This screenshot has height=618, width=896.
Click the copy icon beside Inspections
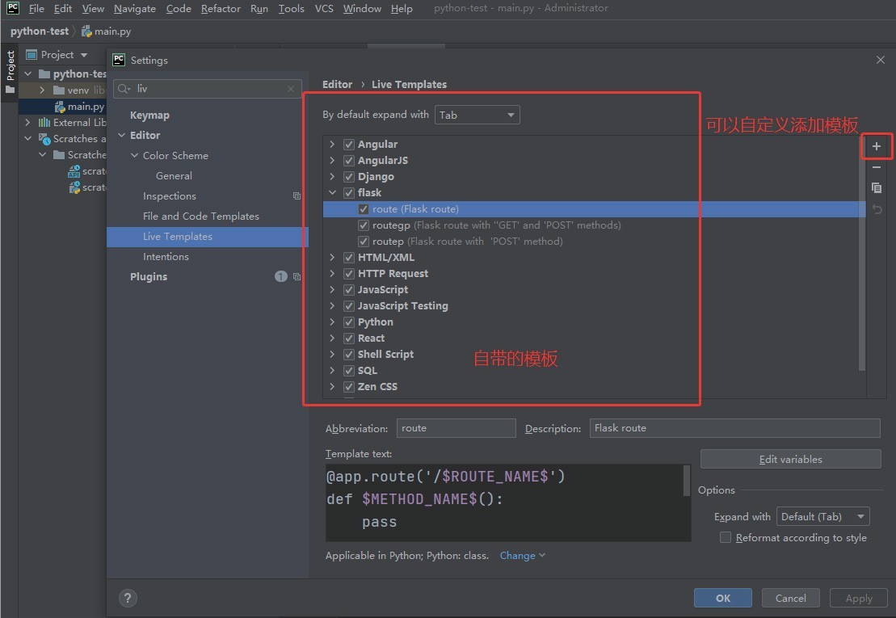(x=297, y=196)
